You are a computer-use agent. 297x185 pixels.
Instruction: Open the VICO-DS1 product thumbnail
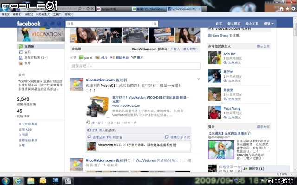[97, 106]
